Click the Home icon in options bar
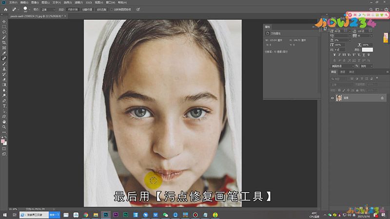 (6, 9)
